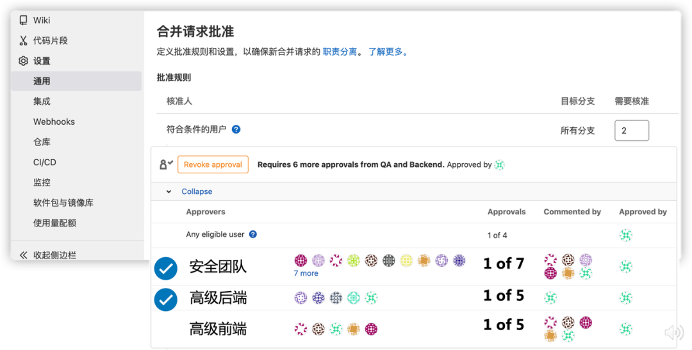Follow the 职责分离 link

pos(340,52)
